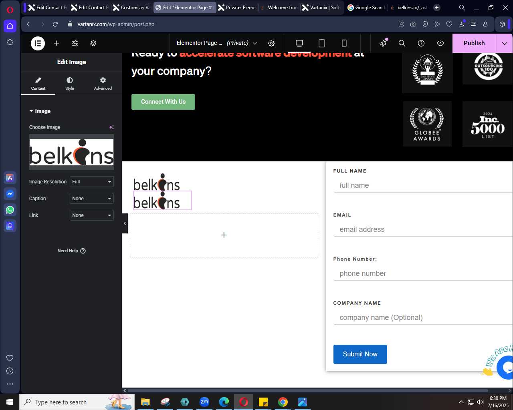Click the browser tab search icon
This screenshot has width=513, height=410.
click(462, 8)
